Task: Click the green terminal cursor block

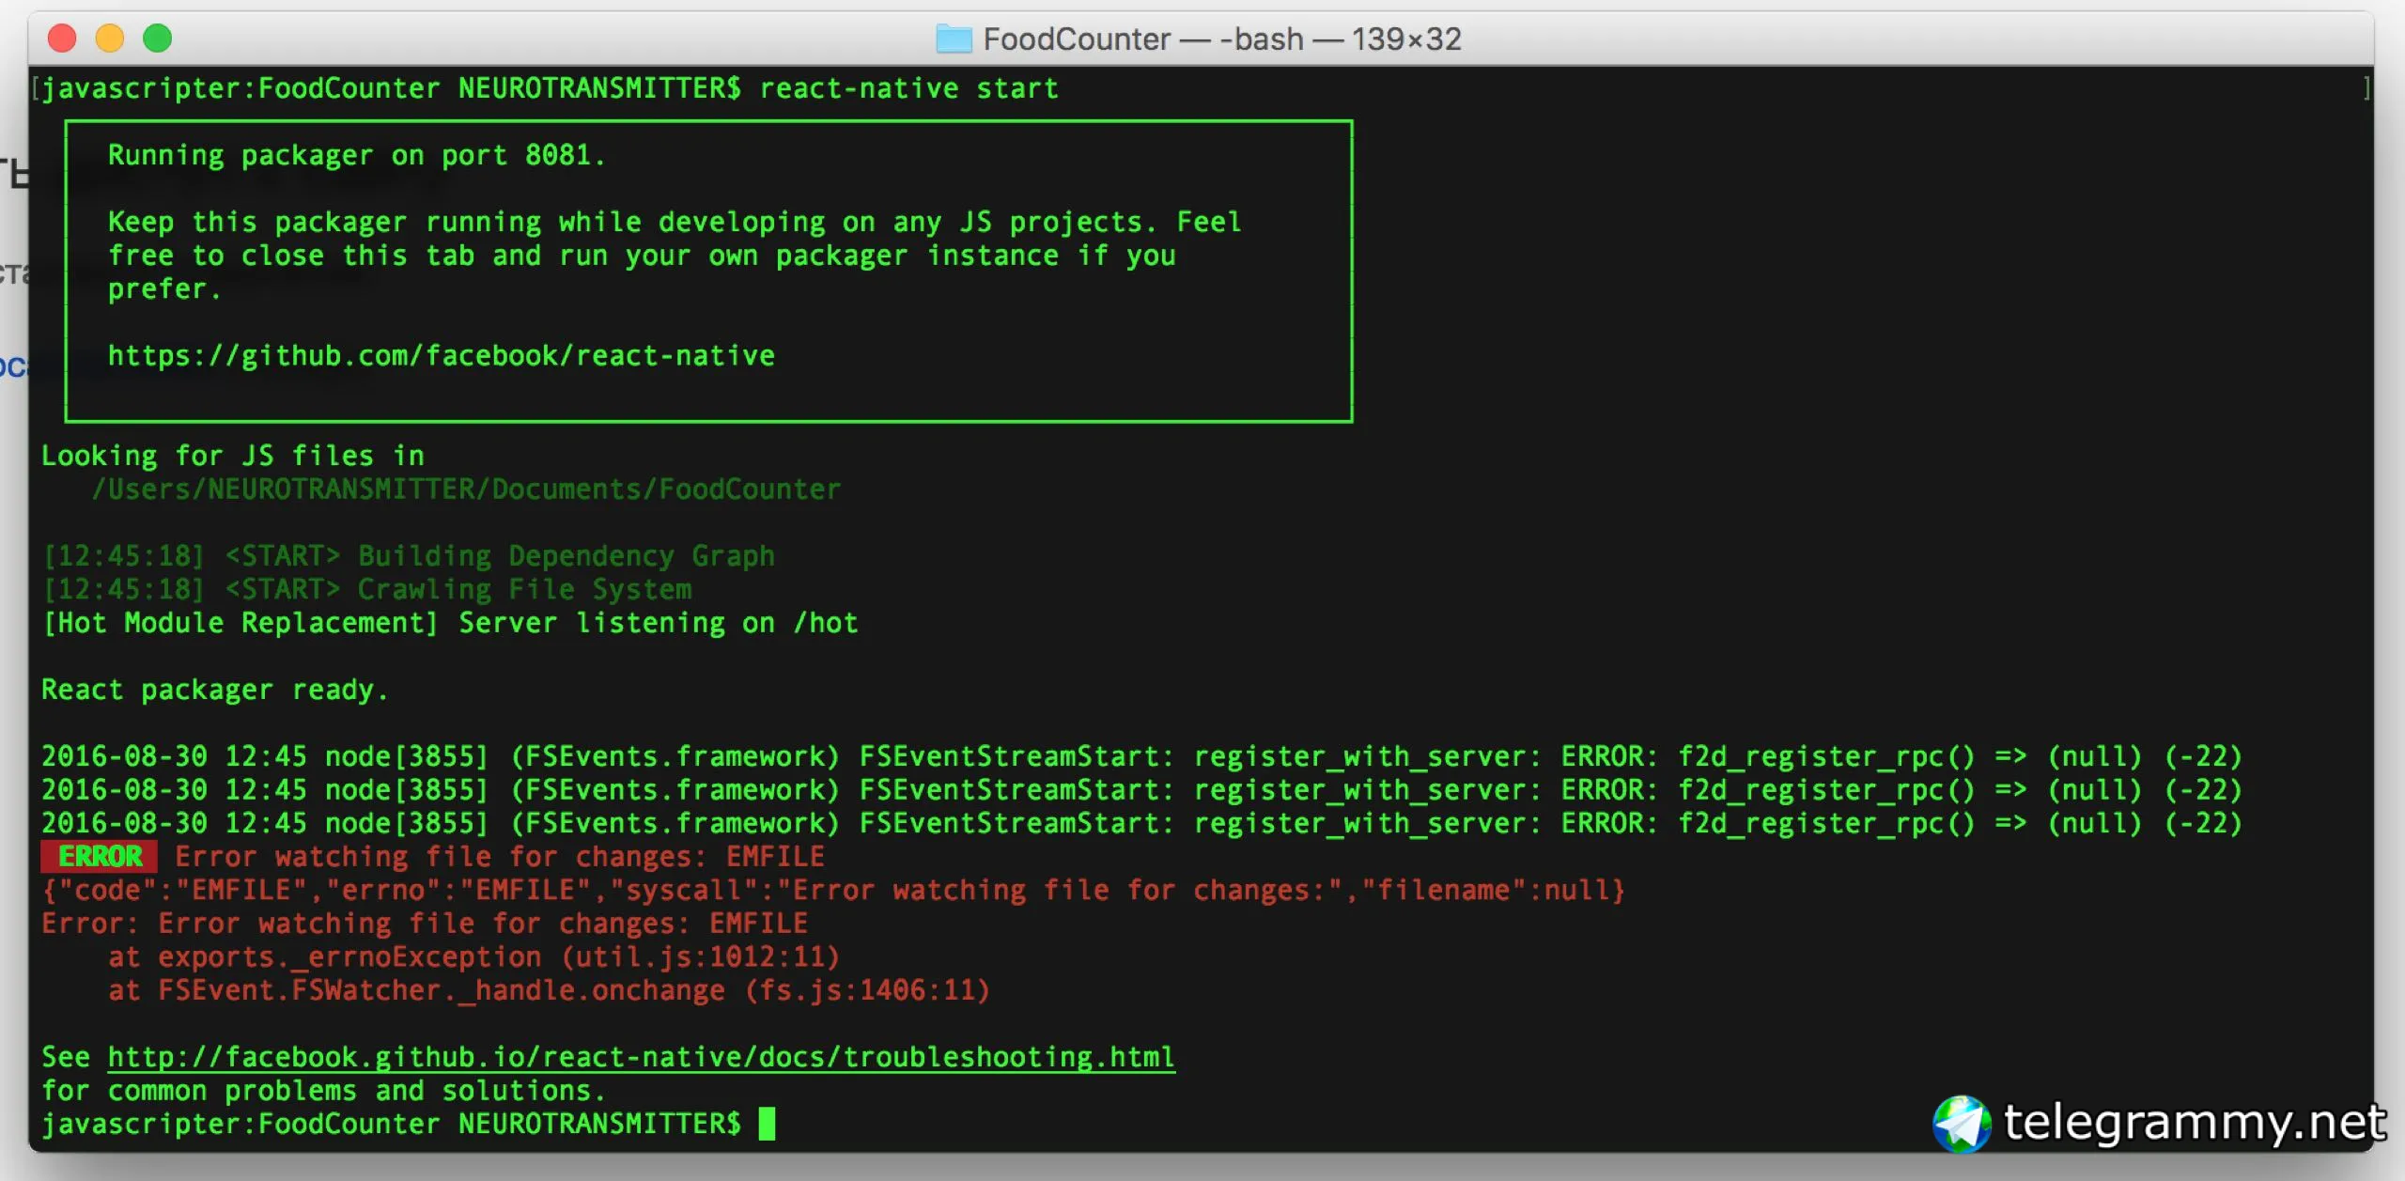Action: tap(767, 1124)
